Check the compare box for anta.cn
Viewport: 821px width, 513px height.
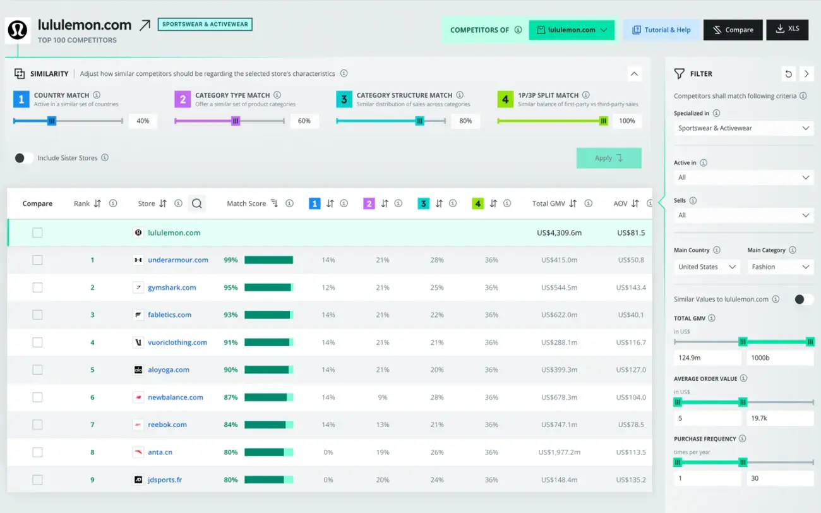pyautogui.click(x=37, y=452)
